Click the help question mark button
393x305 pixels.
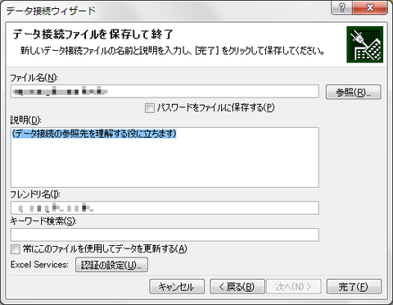[x=341, y=7]
